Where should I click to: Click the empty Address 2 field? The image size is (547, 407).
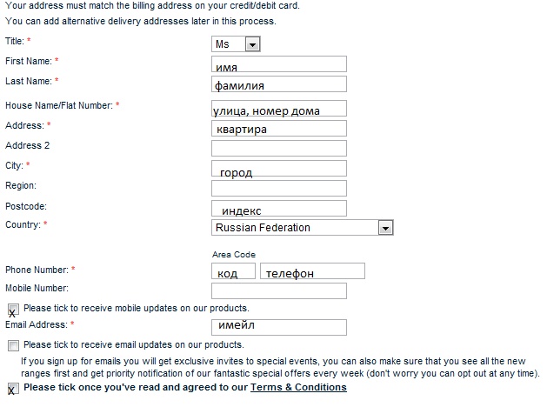pyautogui.click(x=279, y=149)
